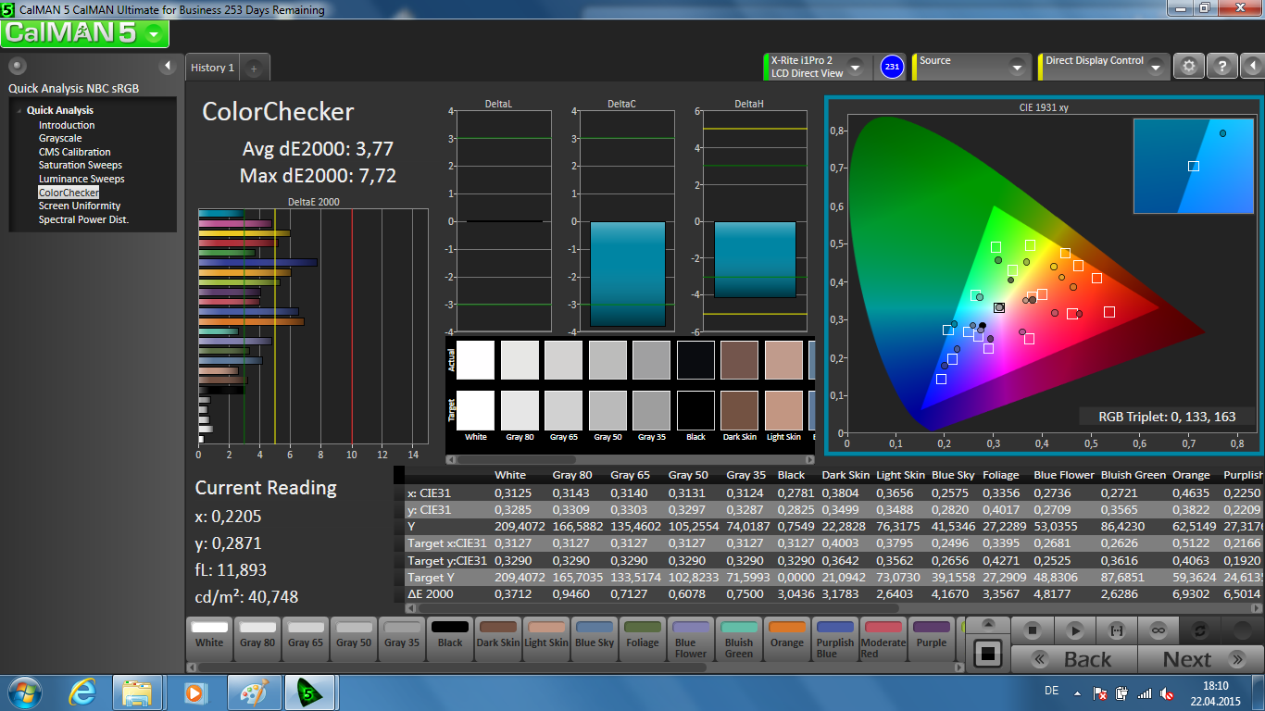1265x711 pixels.
Task: Collapse the right-side panel arrow
Action: (x=1252, y=67)
